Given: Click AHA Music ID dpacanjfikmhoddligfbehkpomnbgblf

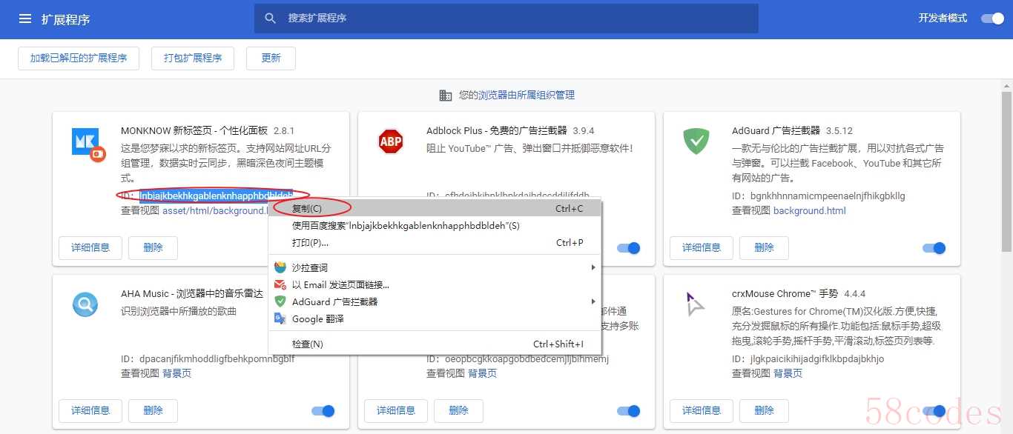Looking at the screenshot, I should point(217,358).
